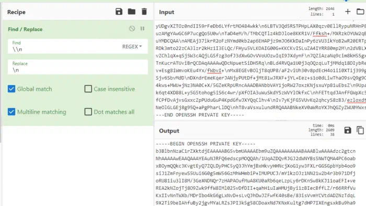This screenshot has height=206, width=366.
Task: Select the Find / Replace operation title
Action: click(25, 29)
